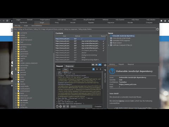Click the comments folder icon
The width and height of the screenshot is (169, 127).
point(18,33)
